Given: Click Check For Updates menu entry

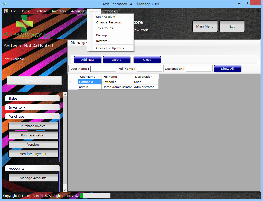Looking at the screenshot, I should [x=110, y=48].
